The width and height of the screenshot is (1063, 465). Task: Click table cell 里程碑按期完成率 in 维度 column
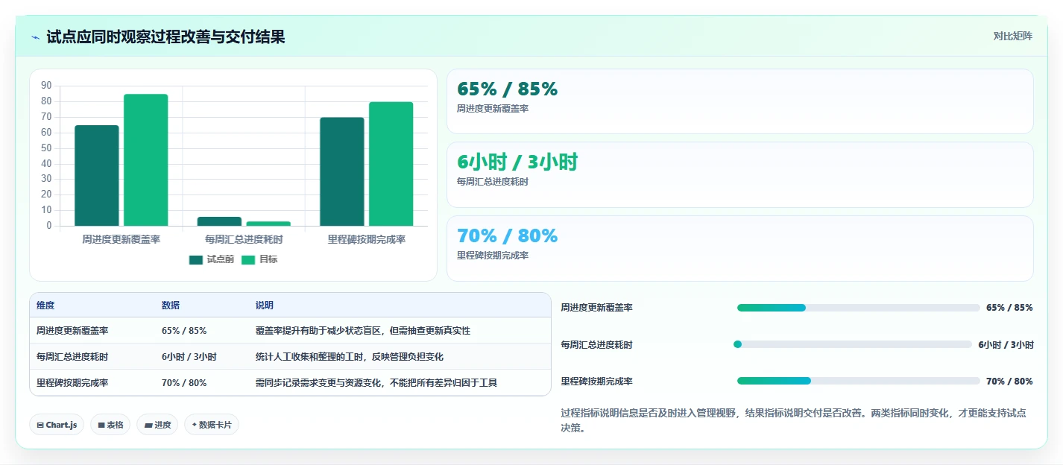coord(72,383)
